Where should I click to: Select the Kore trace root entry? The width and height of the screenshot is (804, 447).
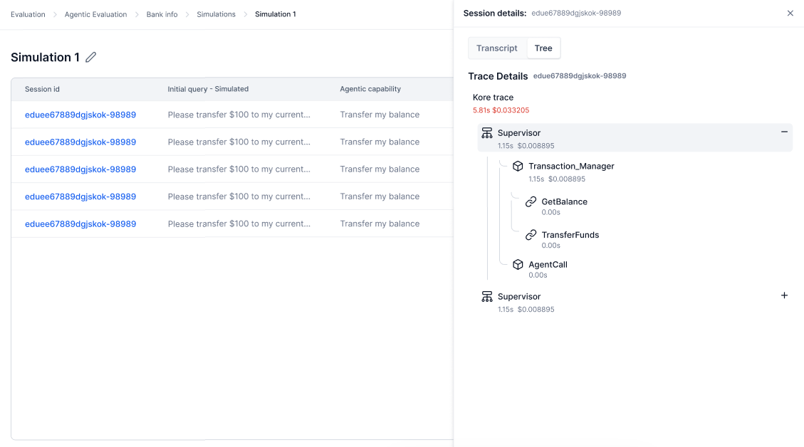[493, 98]
